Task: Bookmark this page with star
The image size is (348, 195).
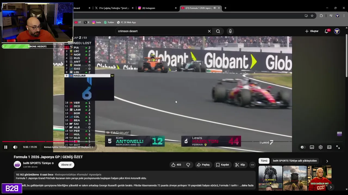Action: point(312,16)
